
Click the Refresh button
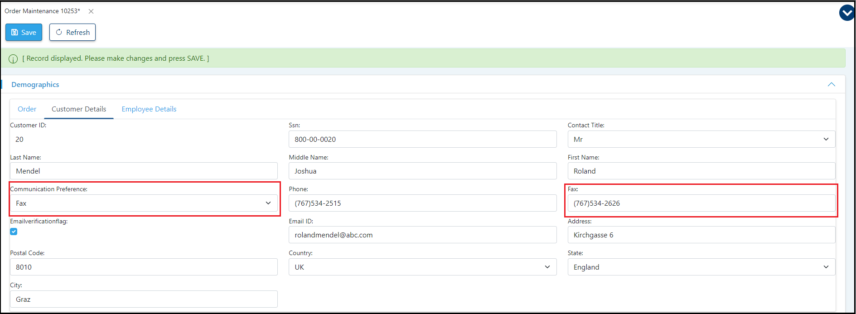point(73,32)
